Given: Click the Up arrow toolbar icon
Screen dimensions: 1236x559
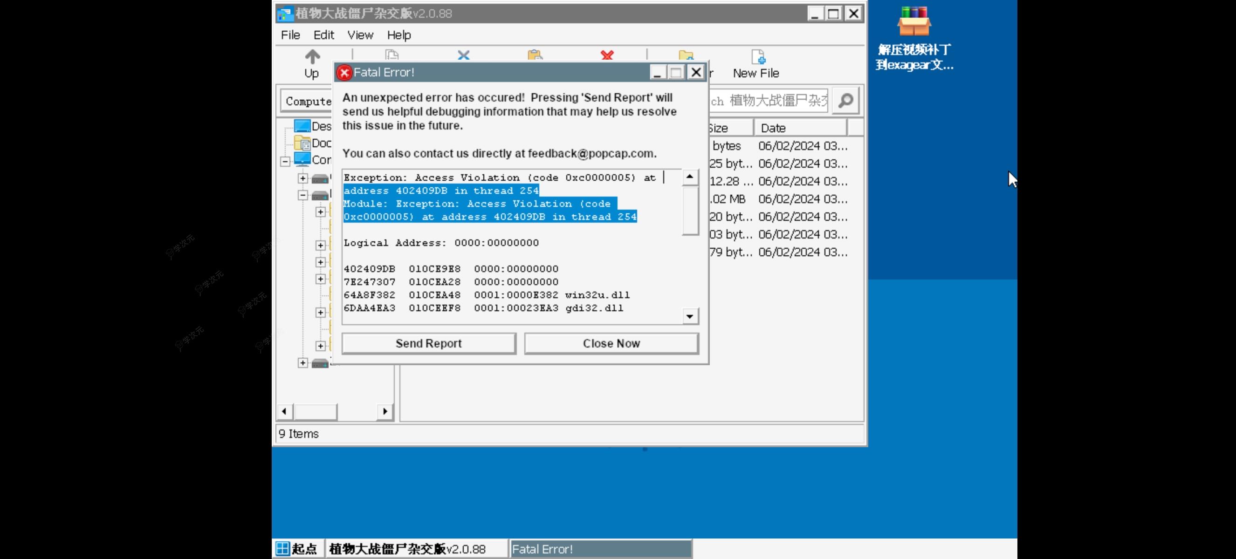Looking at the screenshot, I should click(x=312, y=56).
